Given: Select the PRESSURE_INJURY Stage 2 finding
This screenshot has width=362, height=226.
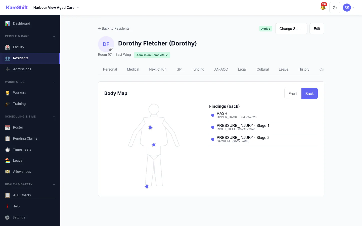Looking at the screenshot, I should [x=263, y=139].
